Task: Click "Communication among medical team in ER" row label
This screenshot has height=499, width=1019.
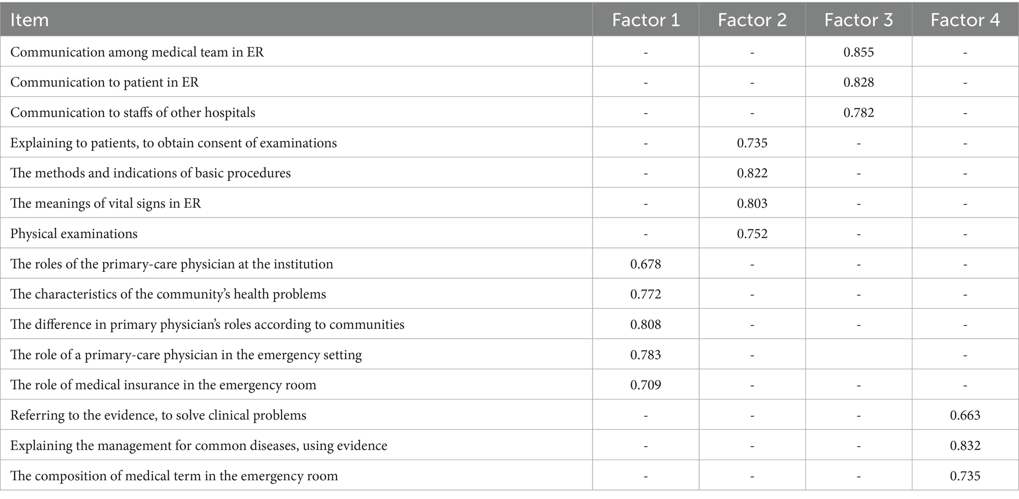Action: click(137, 52)
